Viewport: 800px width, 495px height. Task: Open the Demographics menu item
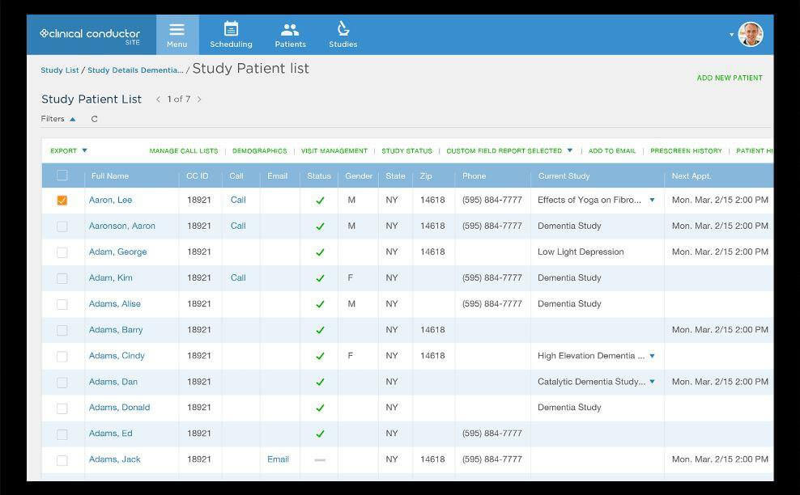pos(260,151)
